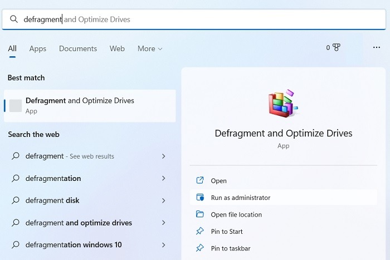Click search icon beside 'defragment and optimize drives'

(x=16, y=223)
